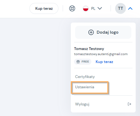
Task: Open Certyfikaty from the profile menu
Action: pyautogui.click(x=85, y=77)
